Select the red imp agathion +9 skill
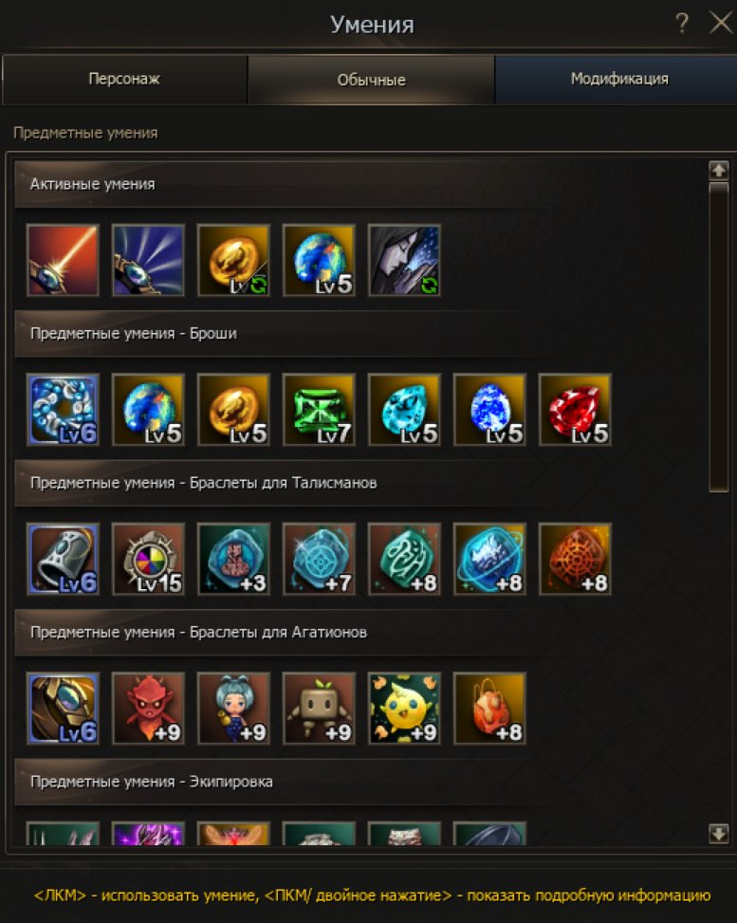Screen dimensions: 737x923 coord(148,709)
